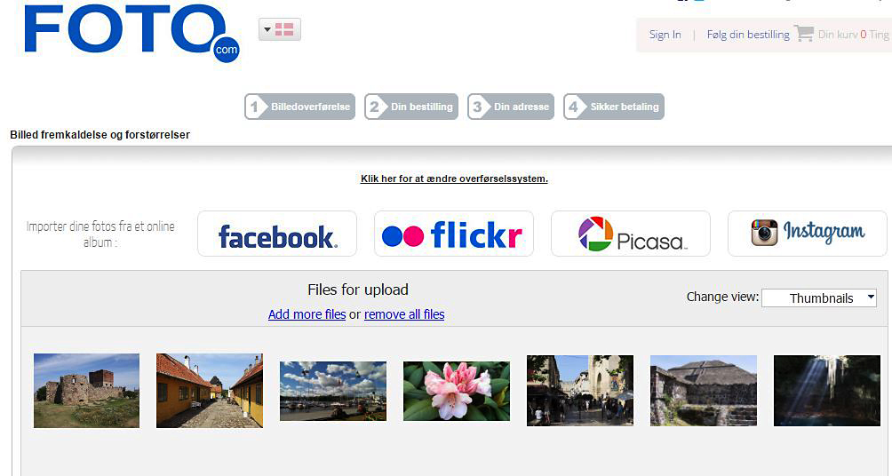Image resolution: width=892 pixels, height=476 pixels.
Task: Open Følg din bestilling link
Action: coord(747,35)
